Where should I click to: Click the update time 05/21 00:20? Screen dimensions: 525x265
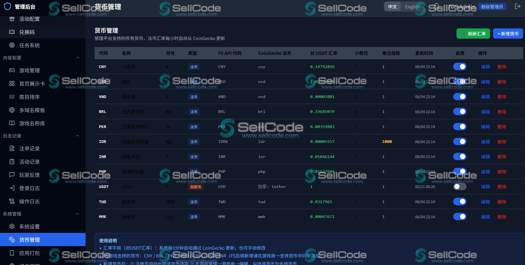coord(425,187)
